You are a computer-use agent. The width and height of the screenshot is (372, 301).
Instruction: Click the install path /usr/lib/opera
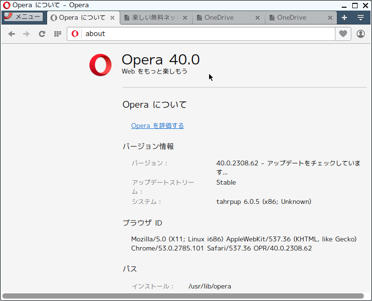coord(210,286)
